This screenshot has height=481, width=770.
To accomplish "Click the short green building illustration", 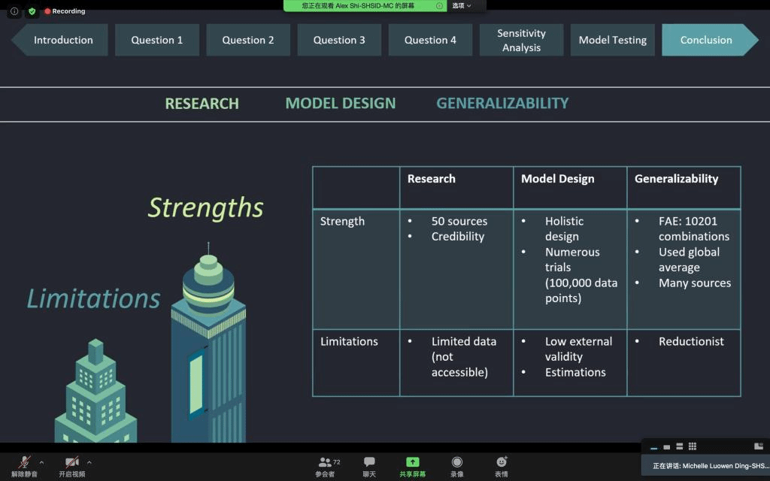I will [95, 391].
